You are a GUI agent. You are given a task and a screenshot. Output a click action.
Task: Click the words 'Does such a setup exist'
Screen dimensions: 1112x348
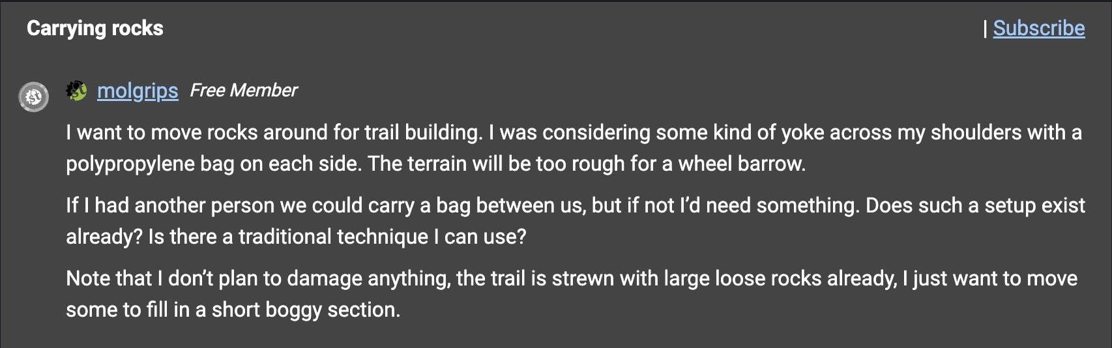pos(974,205)
